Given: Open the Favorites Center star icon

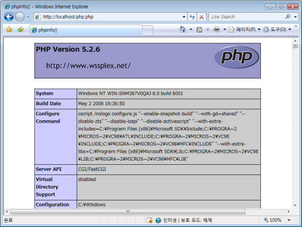Looking at the screenshot, I should pyautogui.click(x=9, y=30).
